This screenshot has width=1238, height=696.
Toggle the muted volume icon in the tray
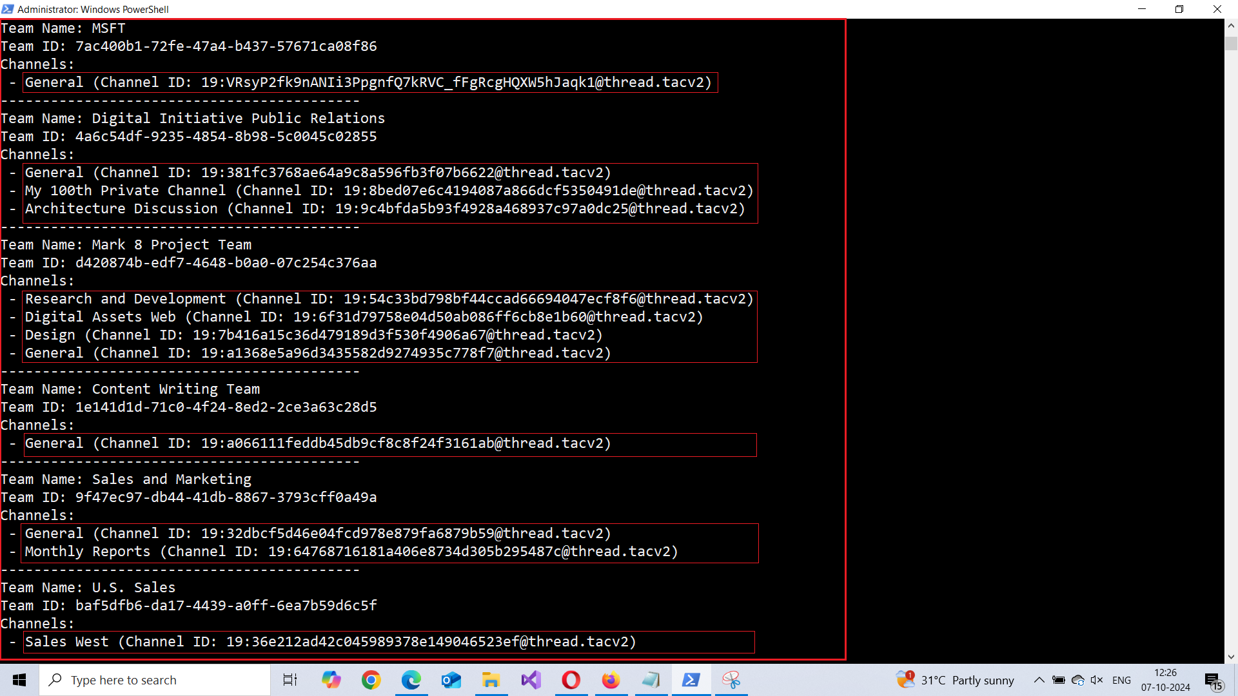click(x=1096, y=680)
